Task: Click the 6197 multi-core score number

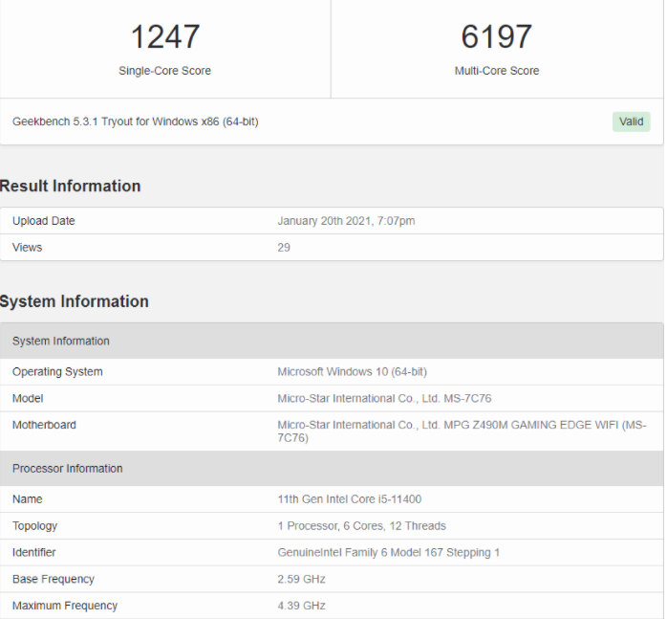Action: [496, 36]
